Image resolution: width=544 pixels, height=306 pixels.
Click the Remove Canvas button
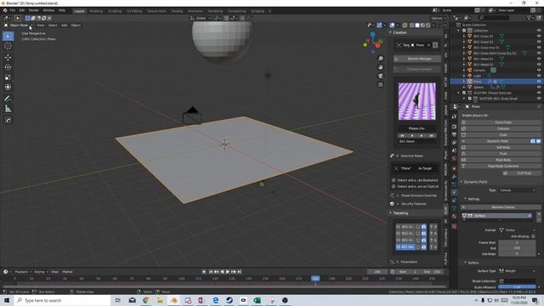pos(501,207)
